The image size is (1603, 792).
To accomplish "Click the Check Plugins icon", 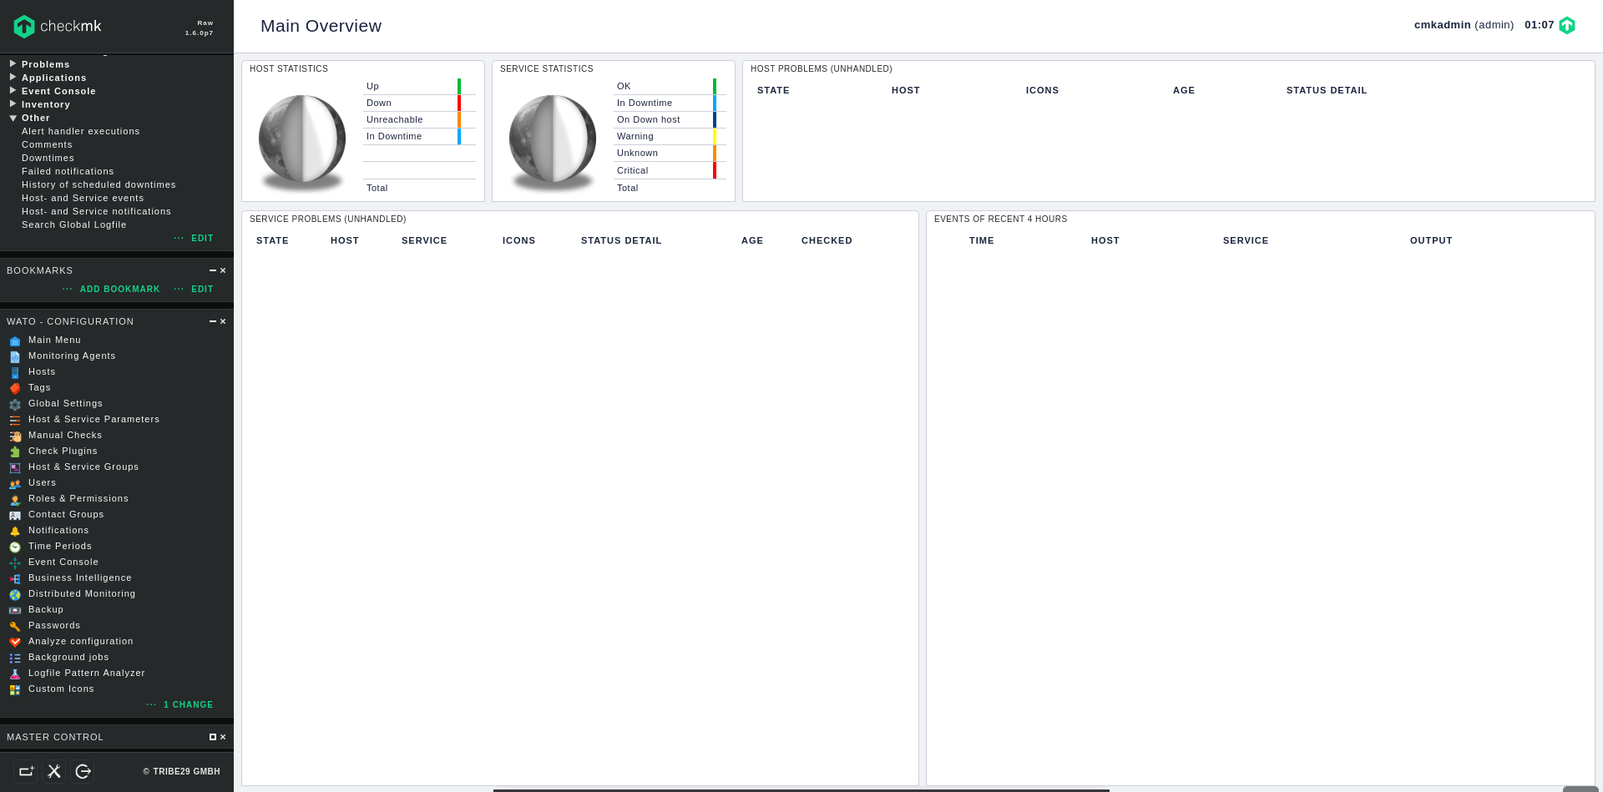I will [15, 451].
